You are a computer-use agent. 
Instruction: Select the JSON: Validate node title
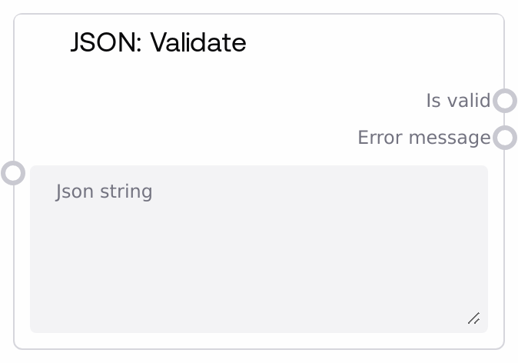158,42
